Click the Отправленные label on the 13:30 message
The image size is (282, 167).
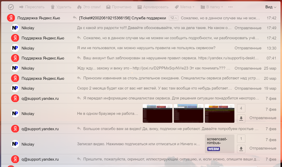(x=248, y=48)
